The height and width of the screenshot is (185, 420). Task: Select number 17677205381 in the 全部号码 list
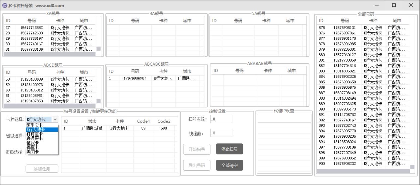click(345, 49)
